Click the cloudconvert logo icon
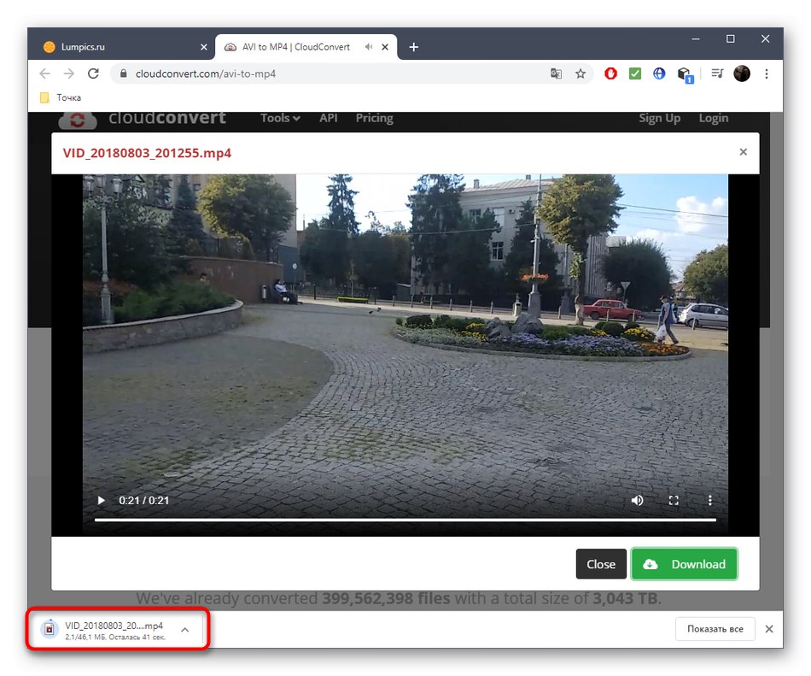The height and width of the screenshot is (676, 811). [x=77, y=120]
